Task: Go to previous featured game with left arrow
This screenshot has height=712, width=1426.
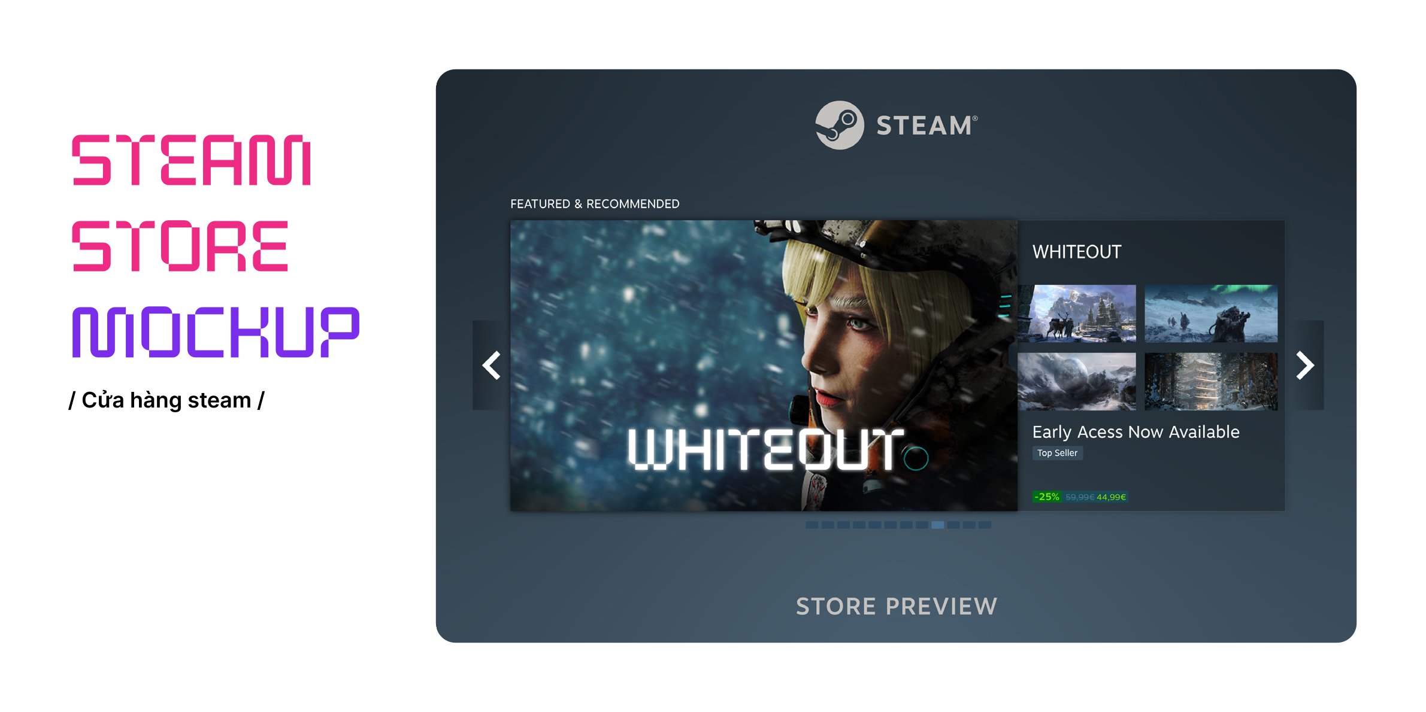Action: (x=491, y=365)
